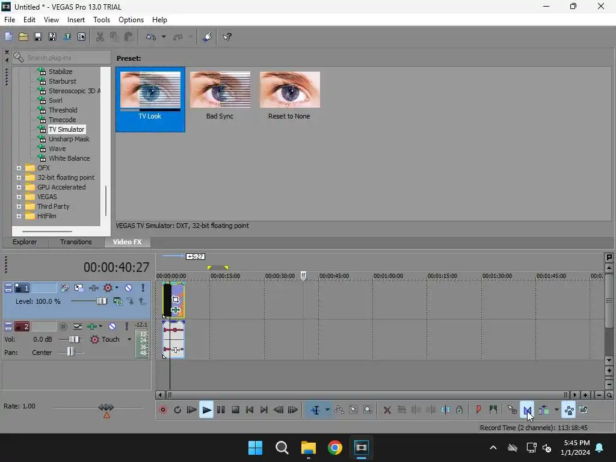
Task: Open Track FX dropdown on audio track 2
Action: coord(101,327)
